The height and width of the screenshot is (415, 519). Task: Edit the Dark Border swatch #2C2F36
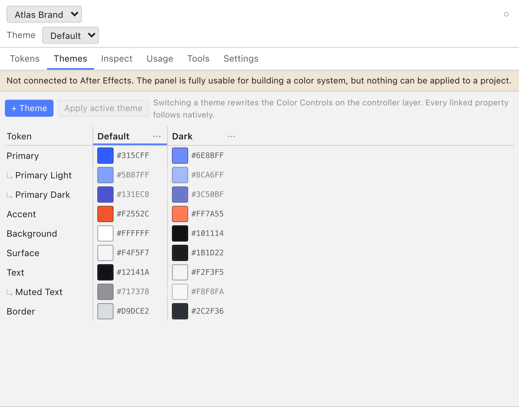[180, 311]
